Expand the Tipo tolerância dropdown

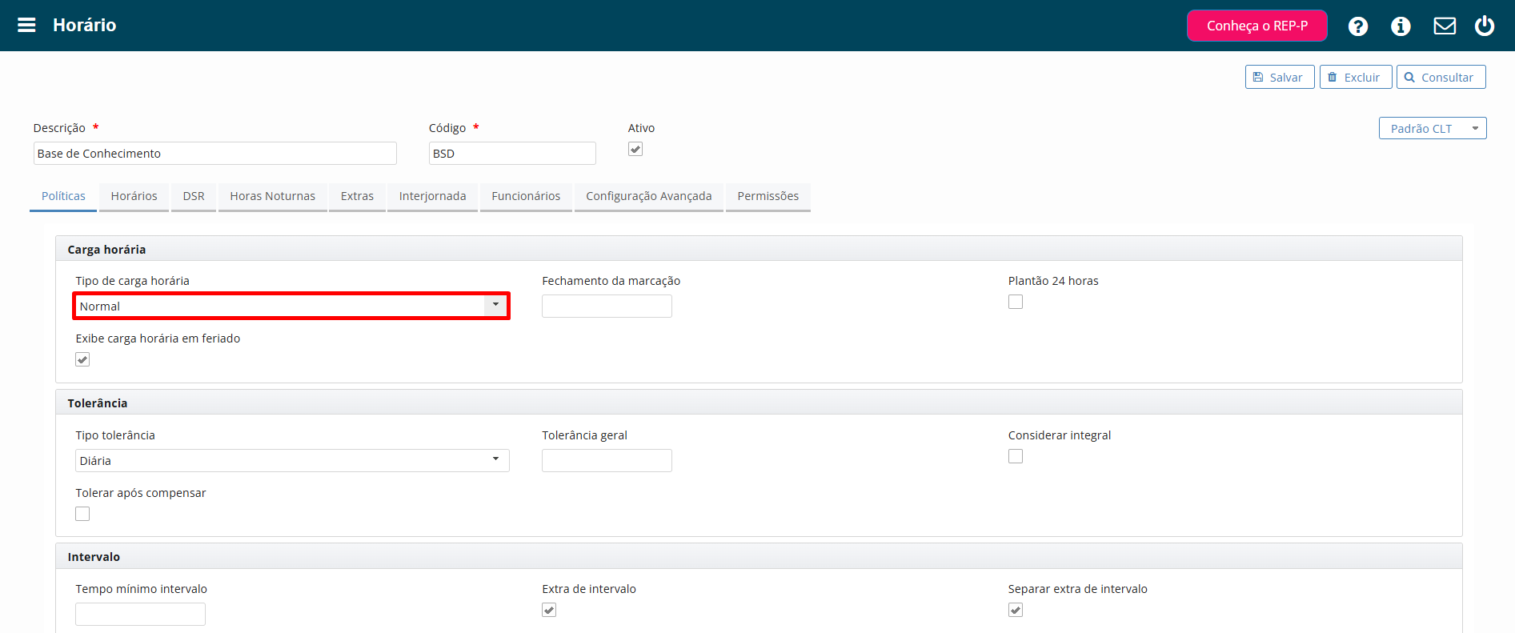coord(292,461)
